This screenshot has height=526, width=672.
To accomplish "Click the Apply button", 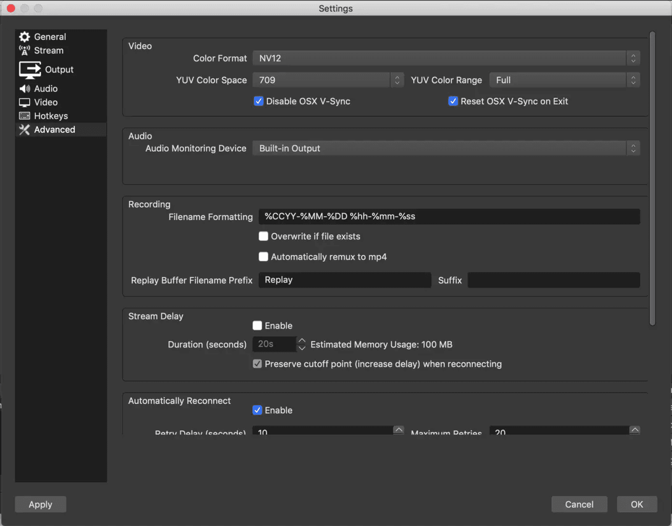I will [x=40, y=504].
